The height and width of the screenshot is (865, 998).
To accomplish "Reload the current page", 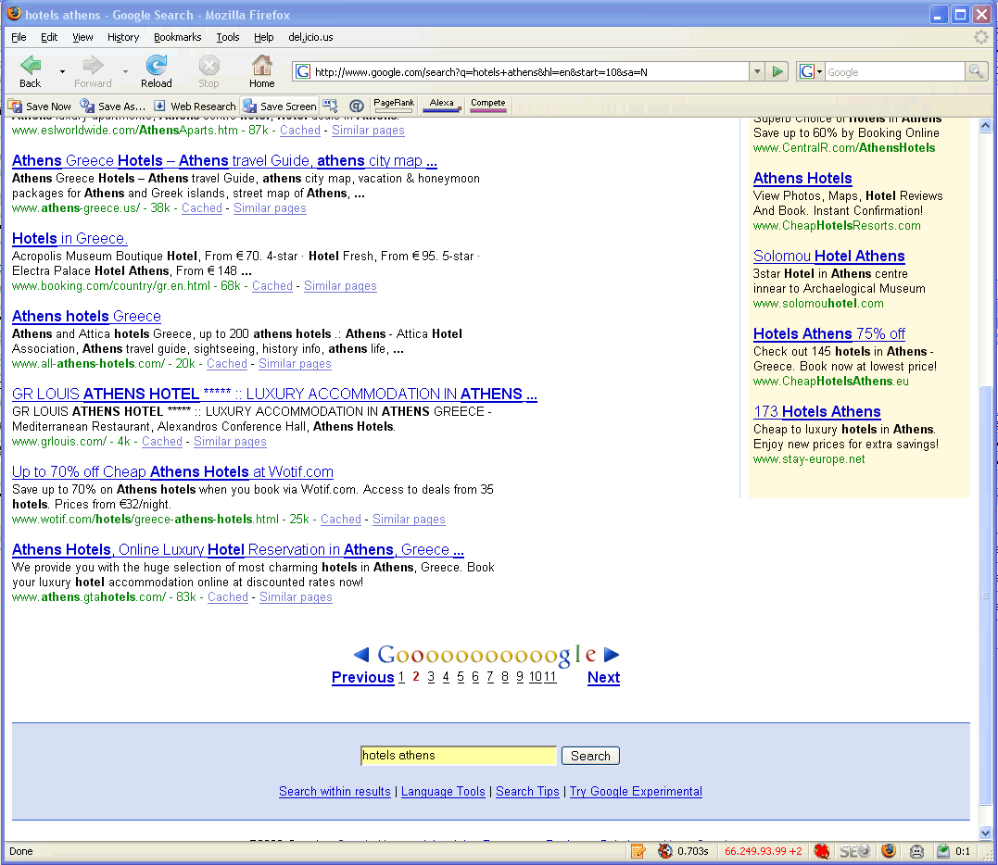I will pyautogui.click(x=156, y=71).
